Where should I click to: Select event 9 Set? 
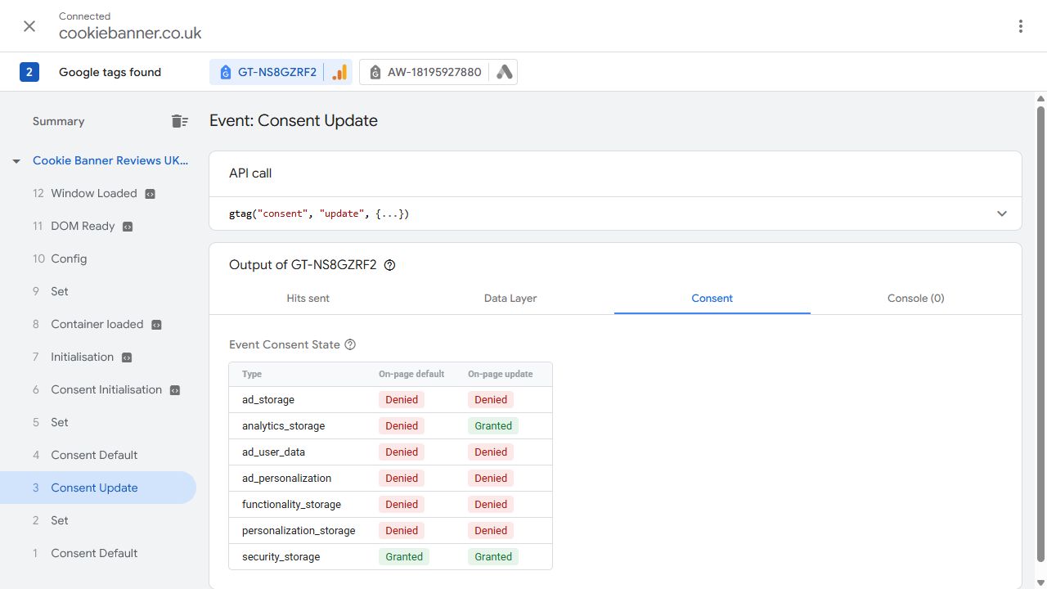pos(98,291)
